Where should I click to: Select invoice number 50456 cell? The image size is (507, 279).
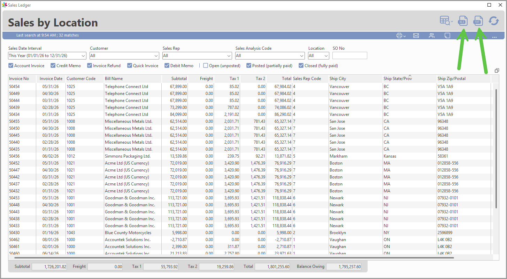coord(22,156)
